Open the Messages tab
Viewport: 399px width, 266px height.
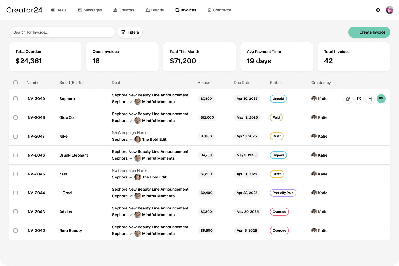click(90, 10)
